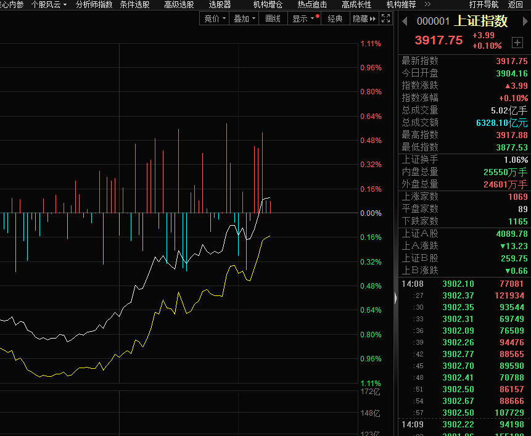
Task: Go to next stock with right arrow
Action: coord(525,22)
